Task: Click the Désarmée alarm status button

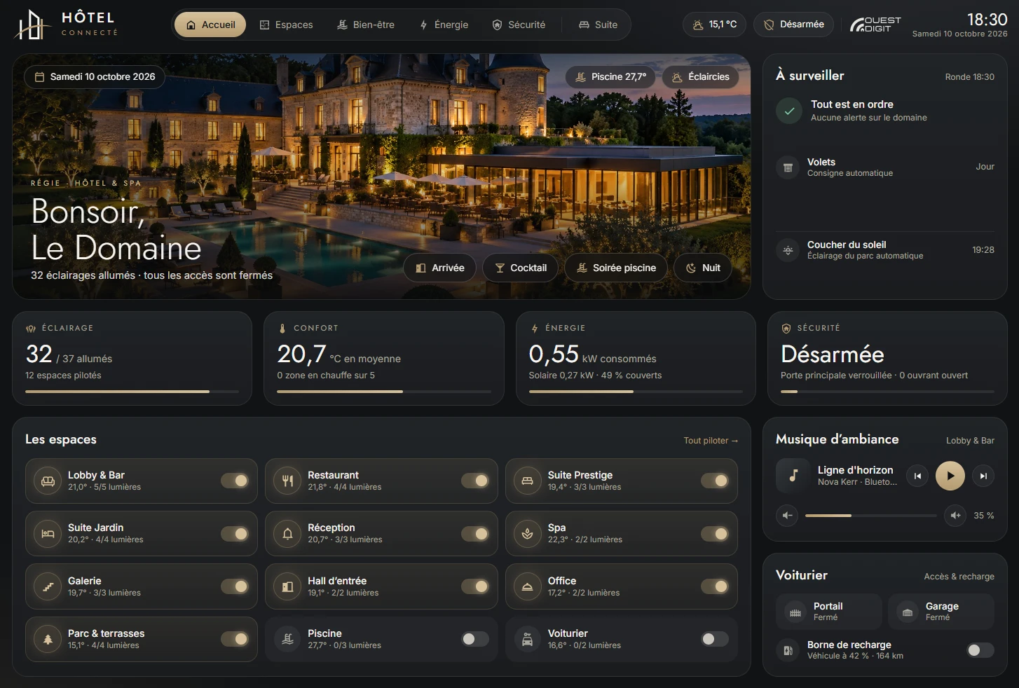Action: point(794,25)
